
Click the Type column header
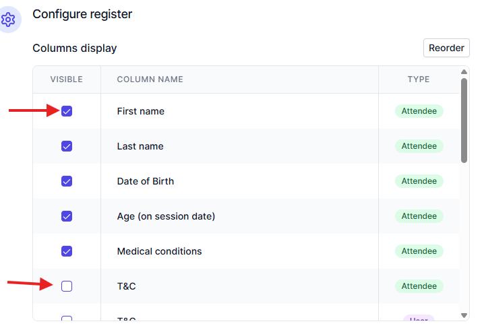[419, 79]
